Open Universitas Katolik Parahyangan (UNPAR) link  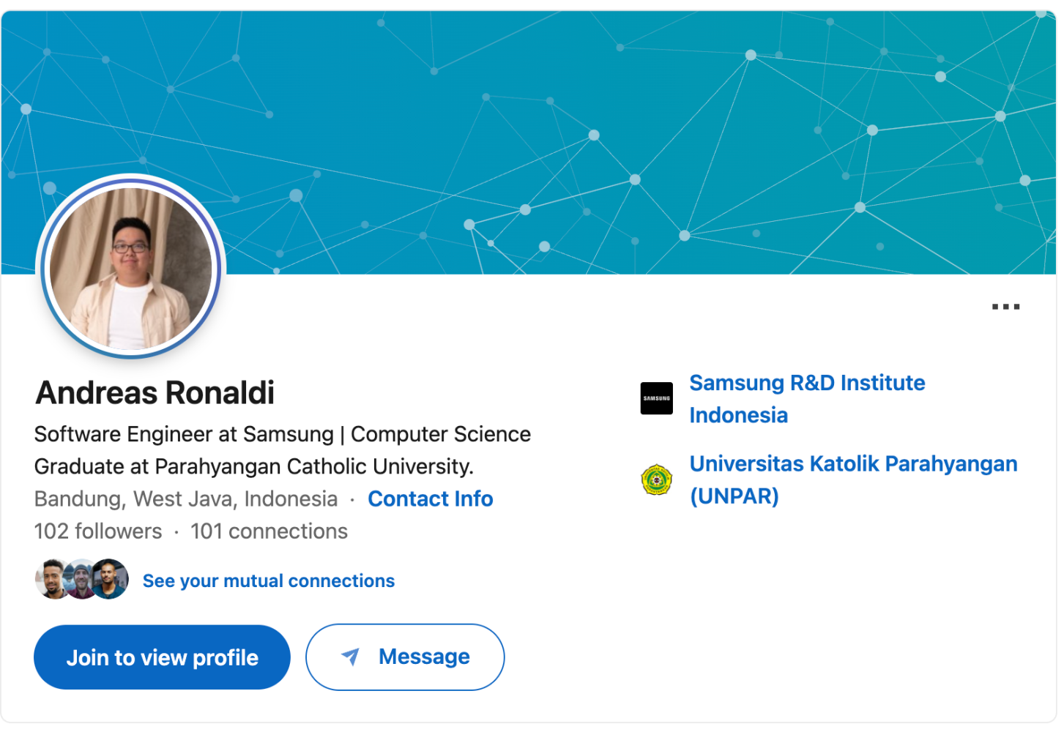pos(853,480)
